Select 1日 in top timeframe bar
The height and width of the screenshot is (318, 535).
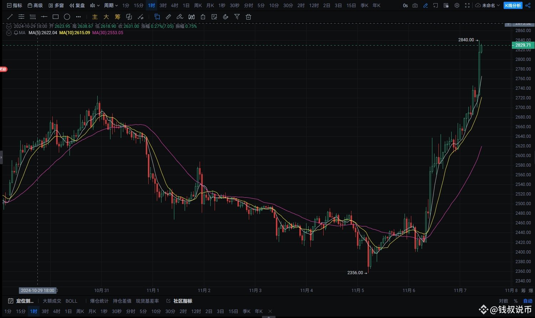[x=186, y=5]
